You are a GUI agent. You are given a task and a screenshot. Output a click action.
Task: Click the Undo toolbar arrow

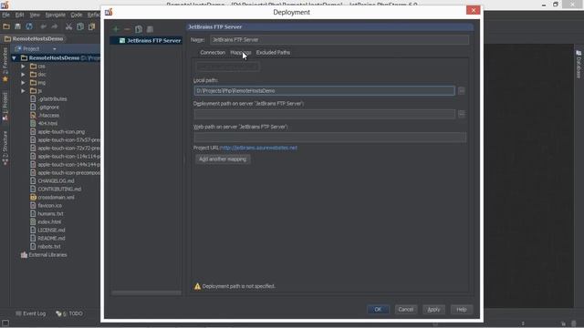click(43, 26)
